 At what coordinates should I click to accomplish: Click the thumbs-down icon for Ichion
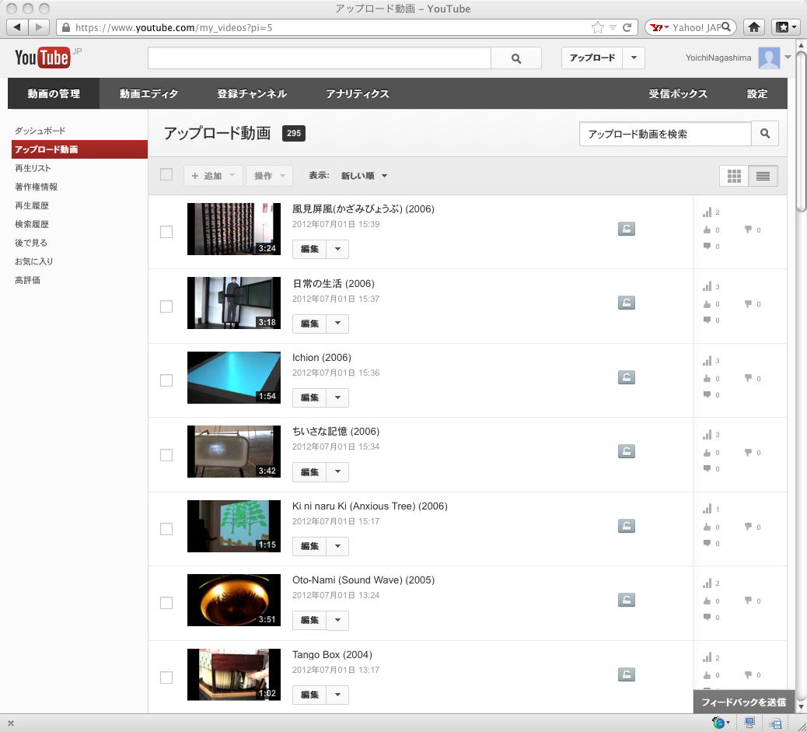tap(748, 378)
